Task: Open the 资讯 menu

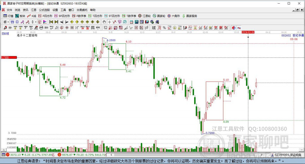Action: point(26,10)
